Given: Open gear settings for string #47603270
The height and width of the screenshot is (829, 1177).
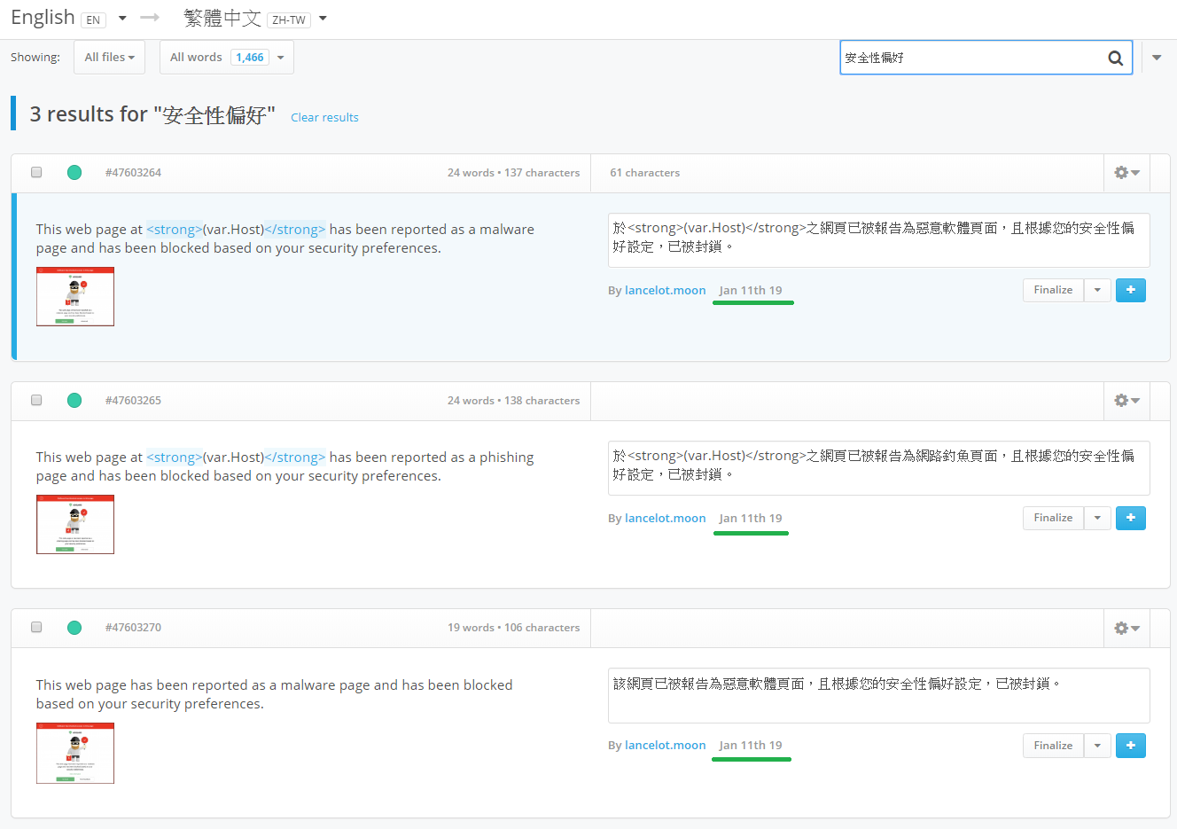Looking at the screenshot, I should click(x=1126, y=628).
